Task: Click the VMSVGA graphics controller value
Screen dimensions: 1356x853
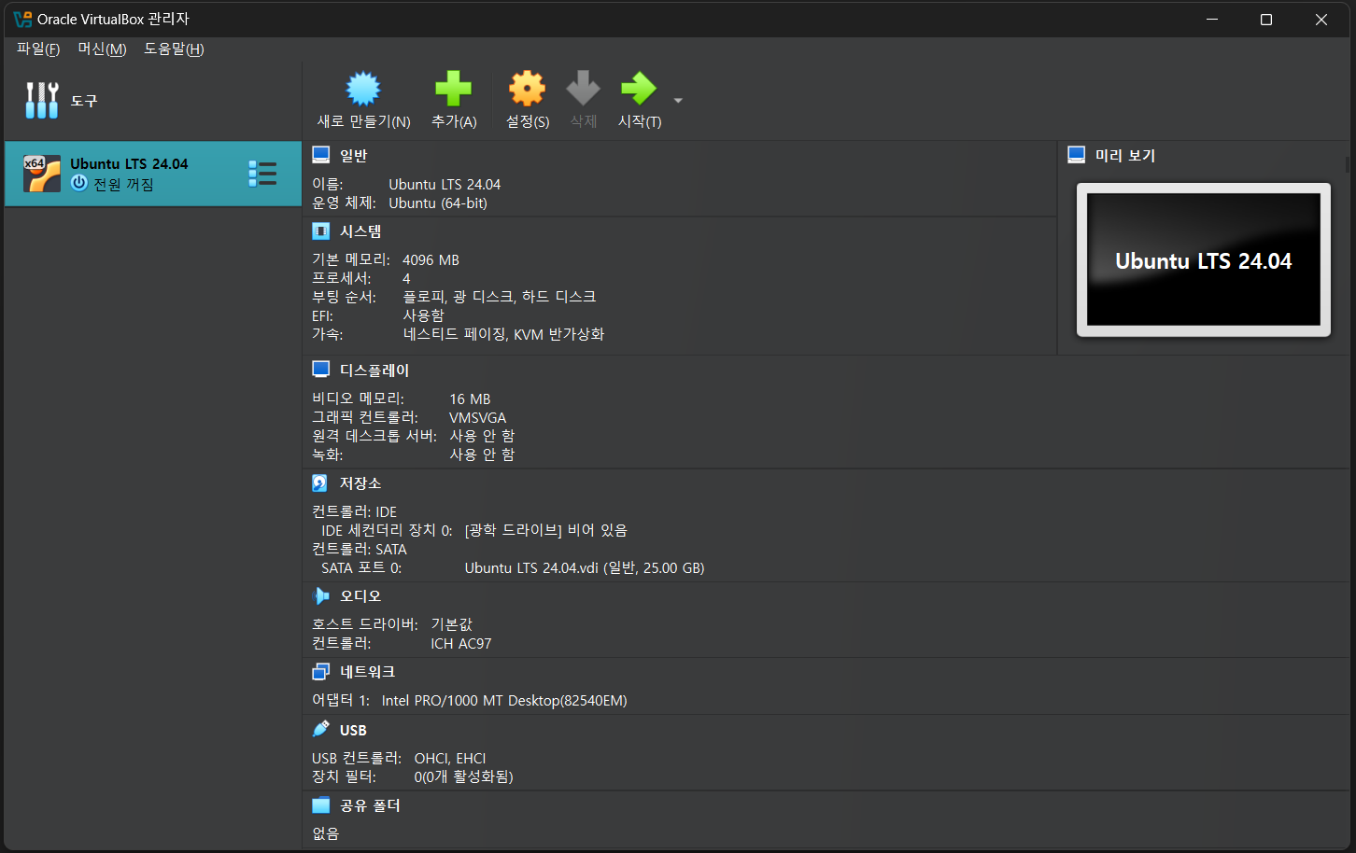Action: [x=477, y=417]
